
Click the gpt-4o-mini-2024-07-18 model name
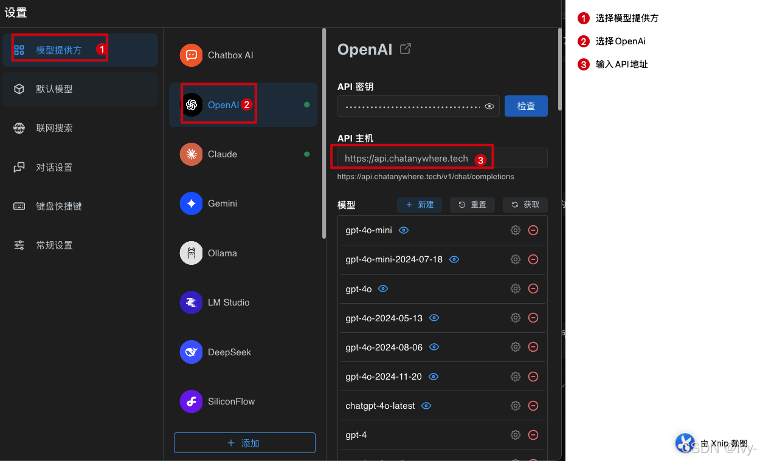click(x=394, y=259)
